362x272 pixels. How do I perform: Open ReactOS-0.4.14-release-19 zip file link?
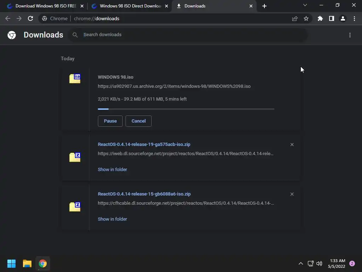[x=144, y=144]
